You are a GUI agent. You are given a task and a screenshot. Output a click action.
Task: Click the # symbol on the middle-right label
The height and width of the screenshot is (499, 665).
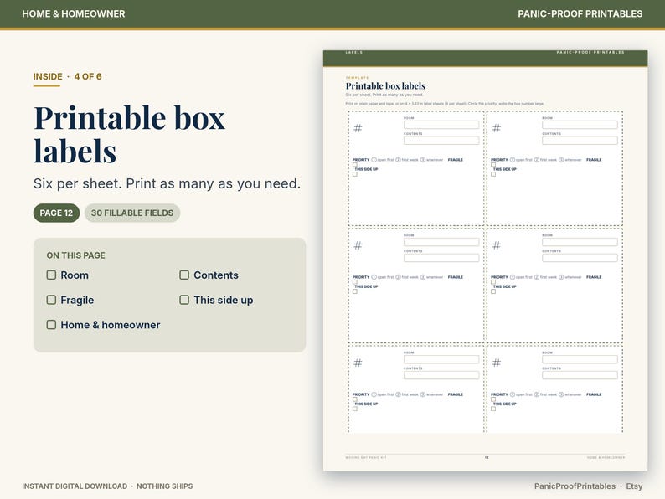(x=497, y=245)
